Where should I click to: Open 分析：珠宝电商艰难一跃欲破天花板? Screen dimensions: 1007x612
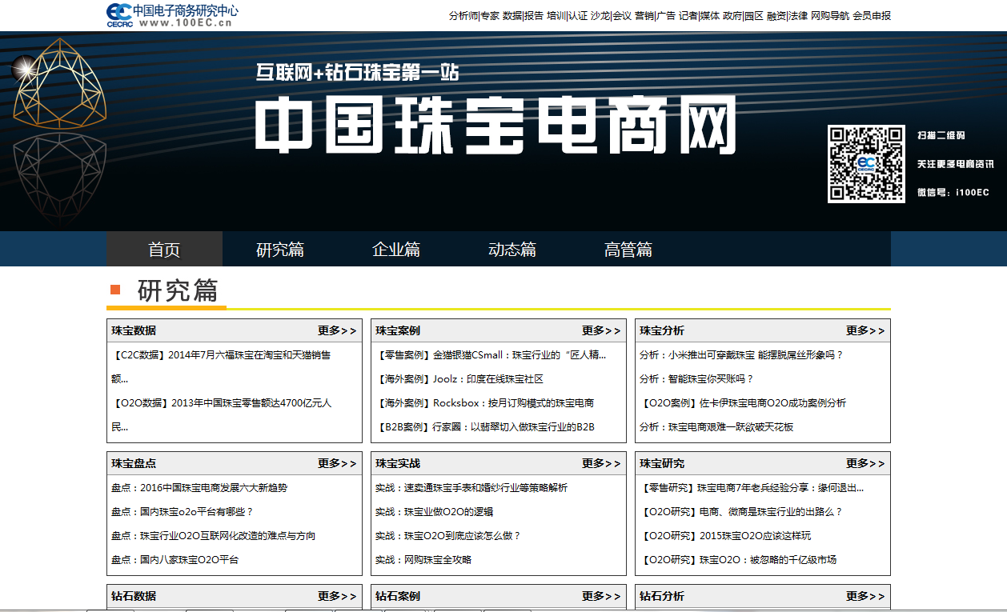click(x=716, y=426)
